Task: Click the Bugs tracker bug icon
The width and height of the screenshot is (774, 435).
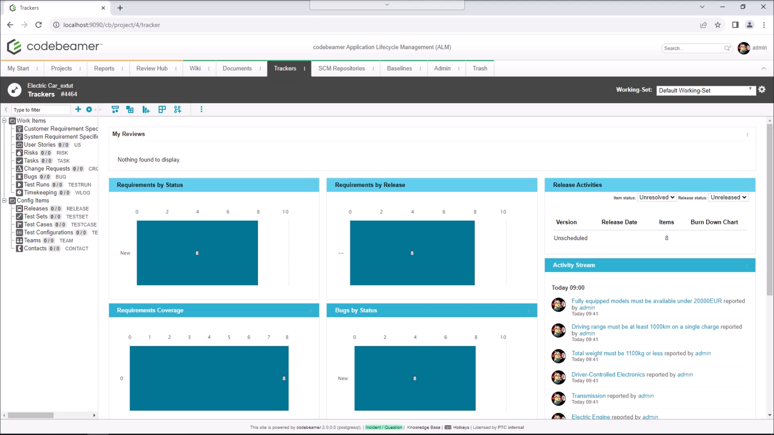Action: pyautogui.click(x=19, y=177)
